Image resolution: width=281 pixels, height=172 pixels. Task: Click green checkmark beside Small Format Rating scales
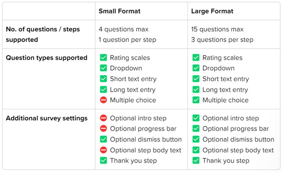pos(103,58)
